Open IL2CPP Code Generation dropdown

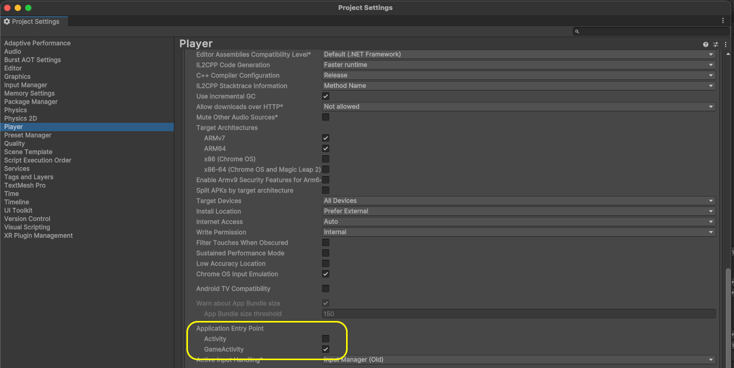click(x=518, y=65)
